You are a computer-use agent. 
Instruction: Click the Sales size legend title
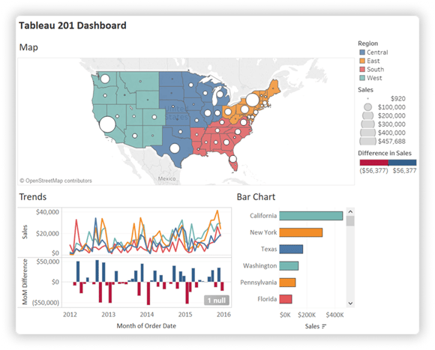tap(365, 90)
